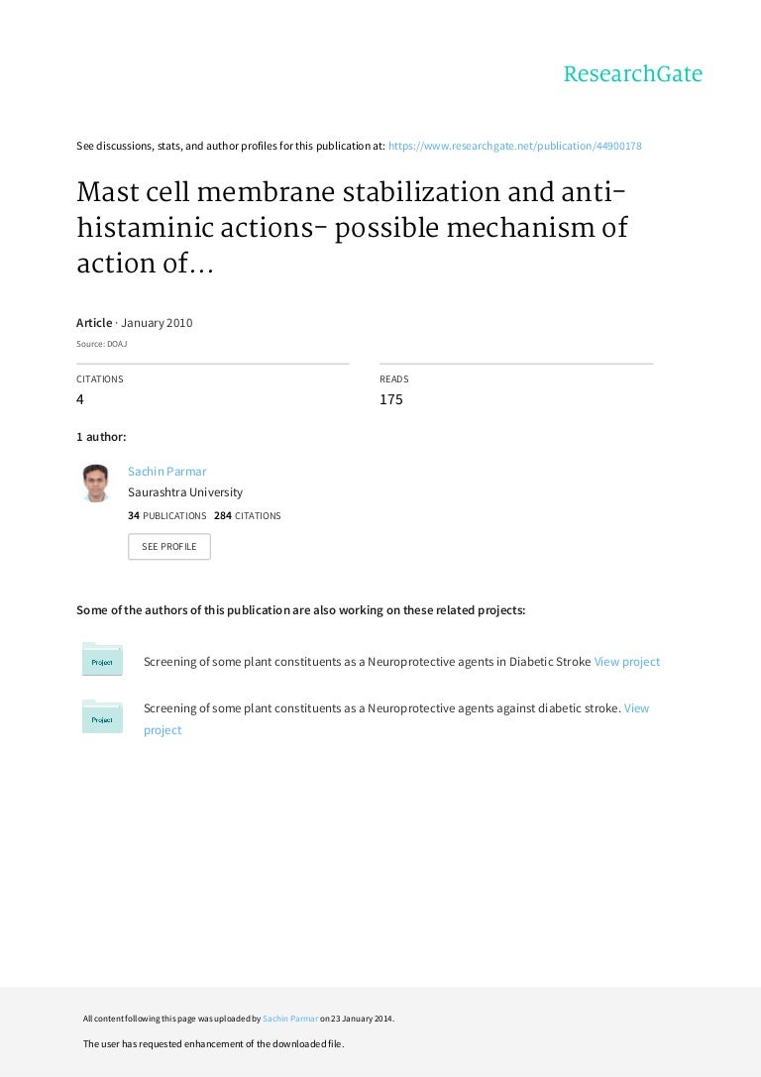This screenshot has height=1077, width=761.
Task: Click Sachin Parmar's profile photo
Action: pos(96,483)
